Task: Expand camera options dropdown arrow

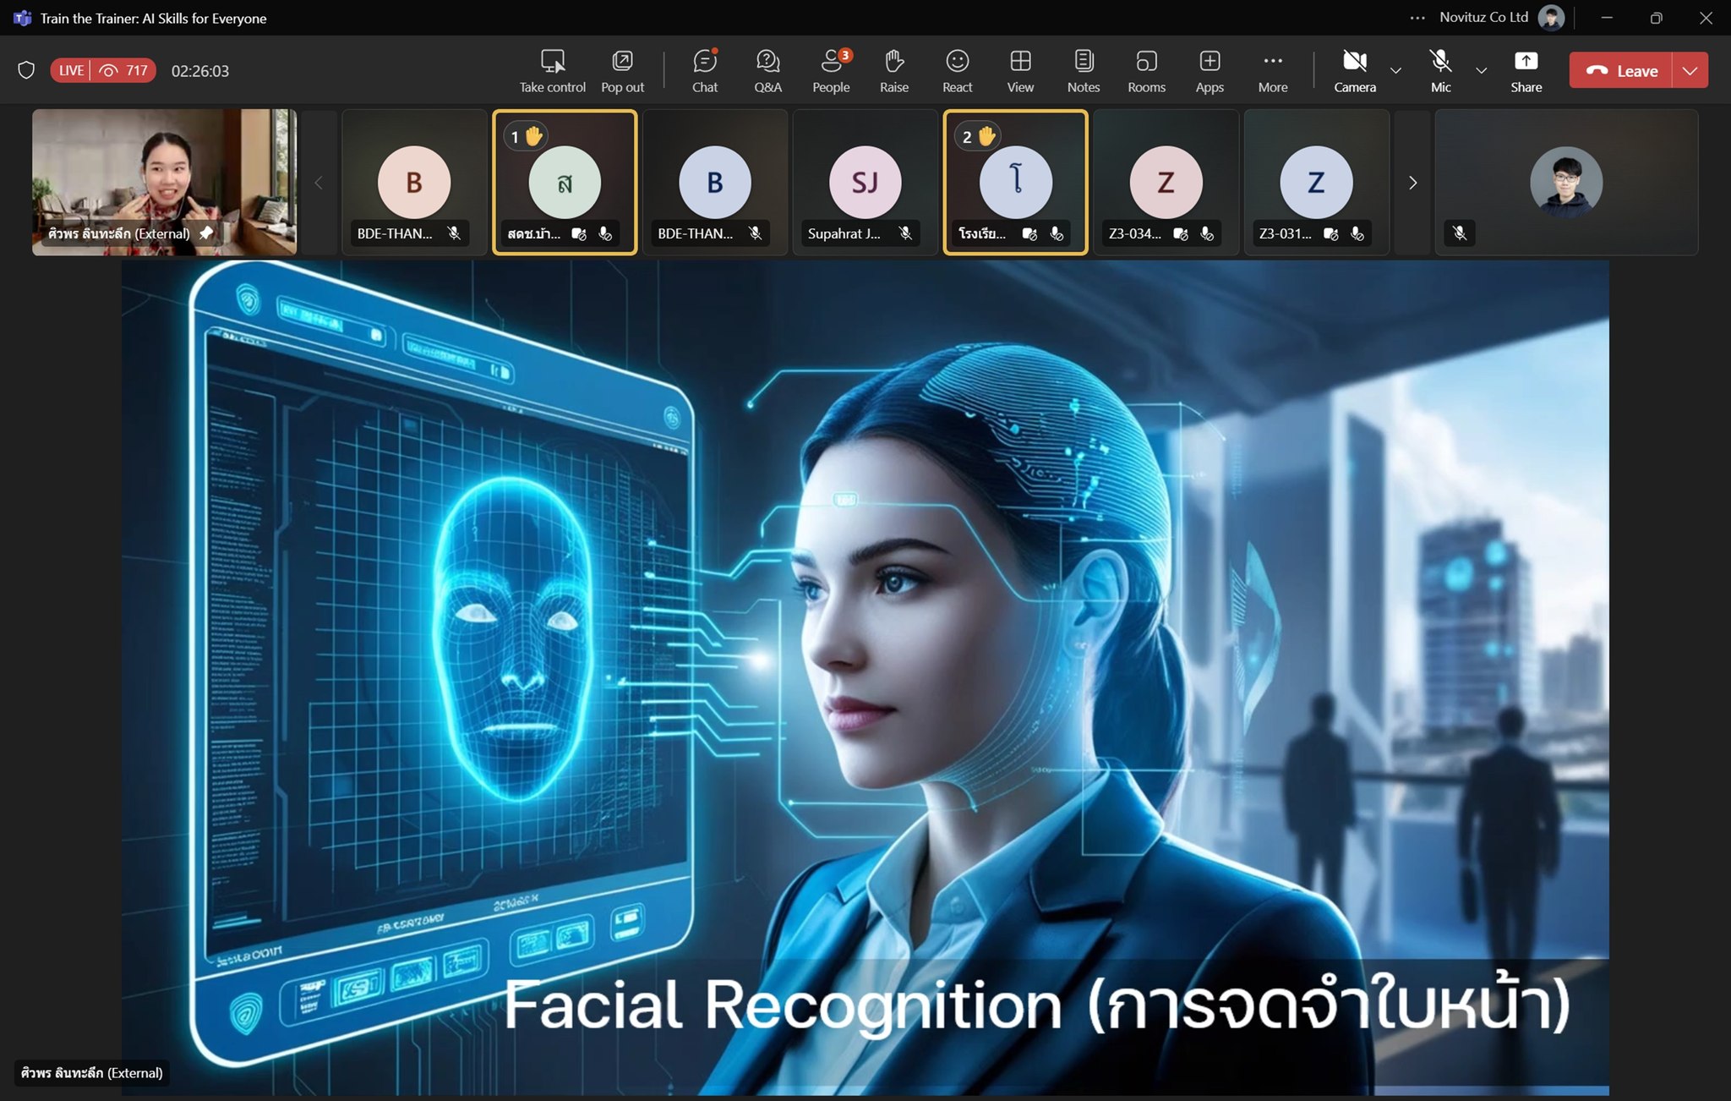Action: click(1396, 71)
